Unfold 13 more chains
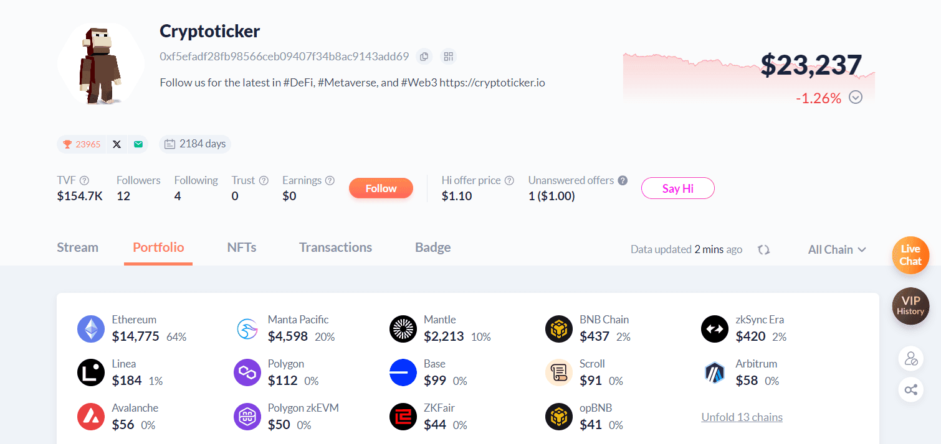 click(742, 417)
